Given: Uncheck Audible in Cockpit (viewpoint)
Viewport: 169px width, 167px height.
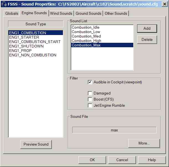Looking at the screenshot, I should coord(90,82).
